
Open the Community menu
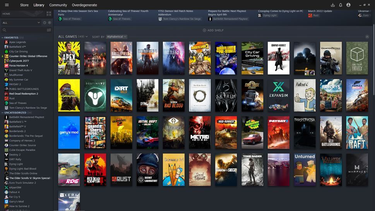coord(58,5)
